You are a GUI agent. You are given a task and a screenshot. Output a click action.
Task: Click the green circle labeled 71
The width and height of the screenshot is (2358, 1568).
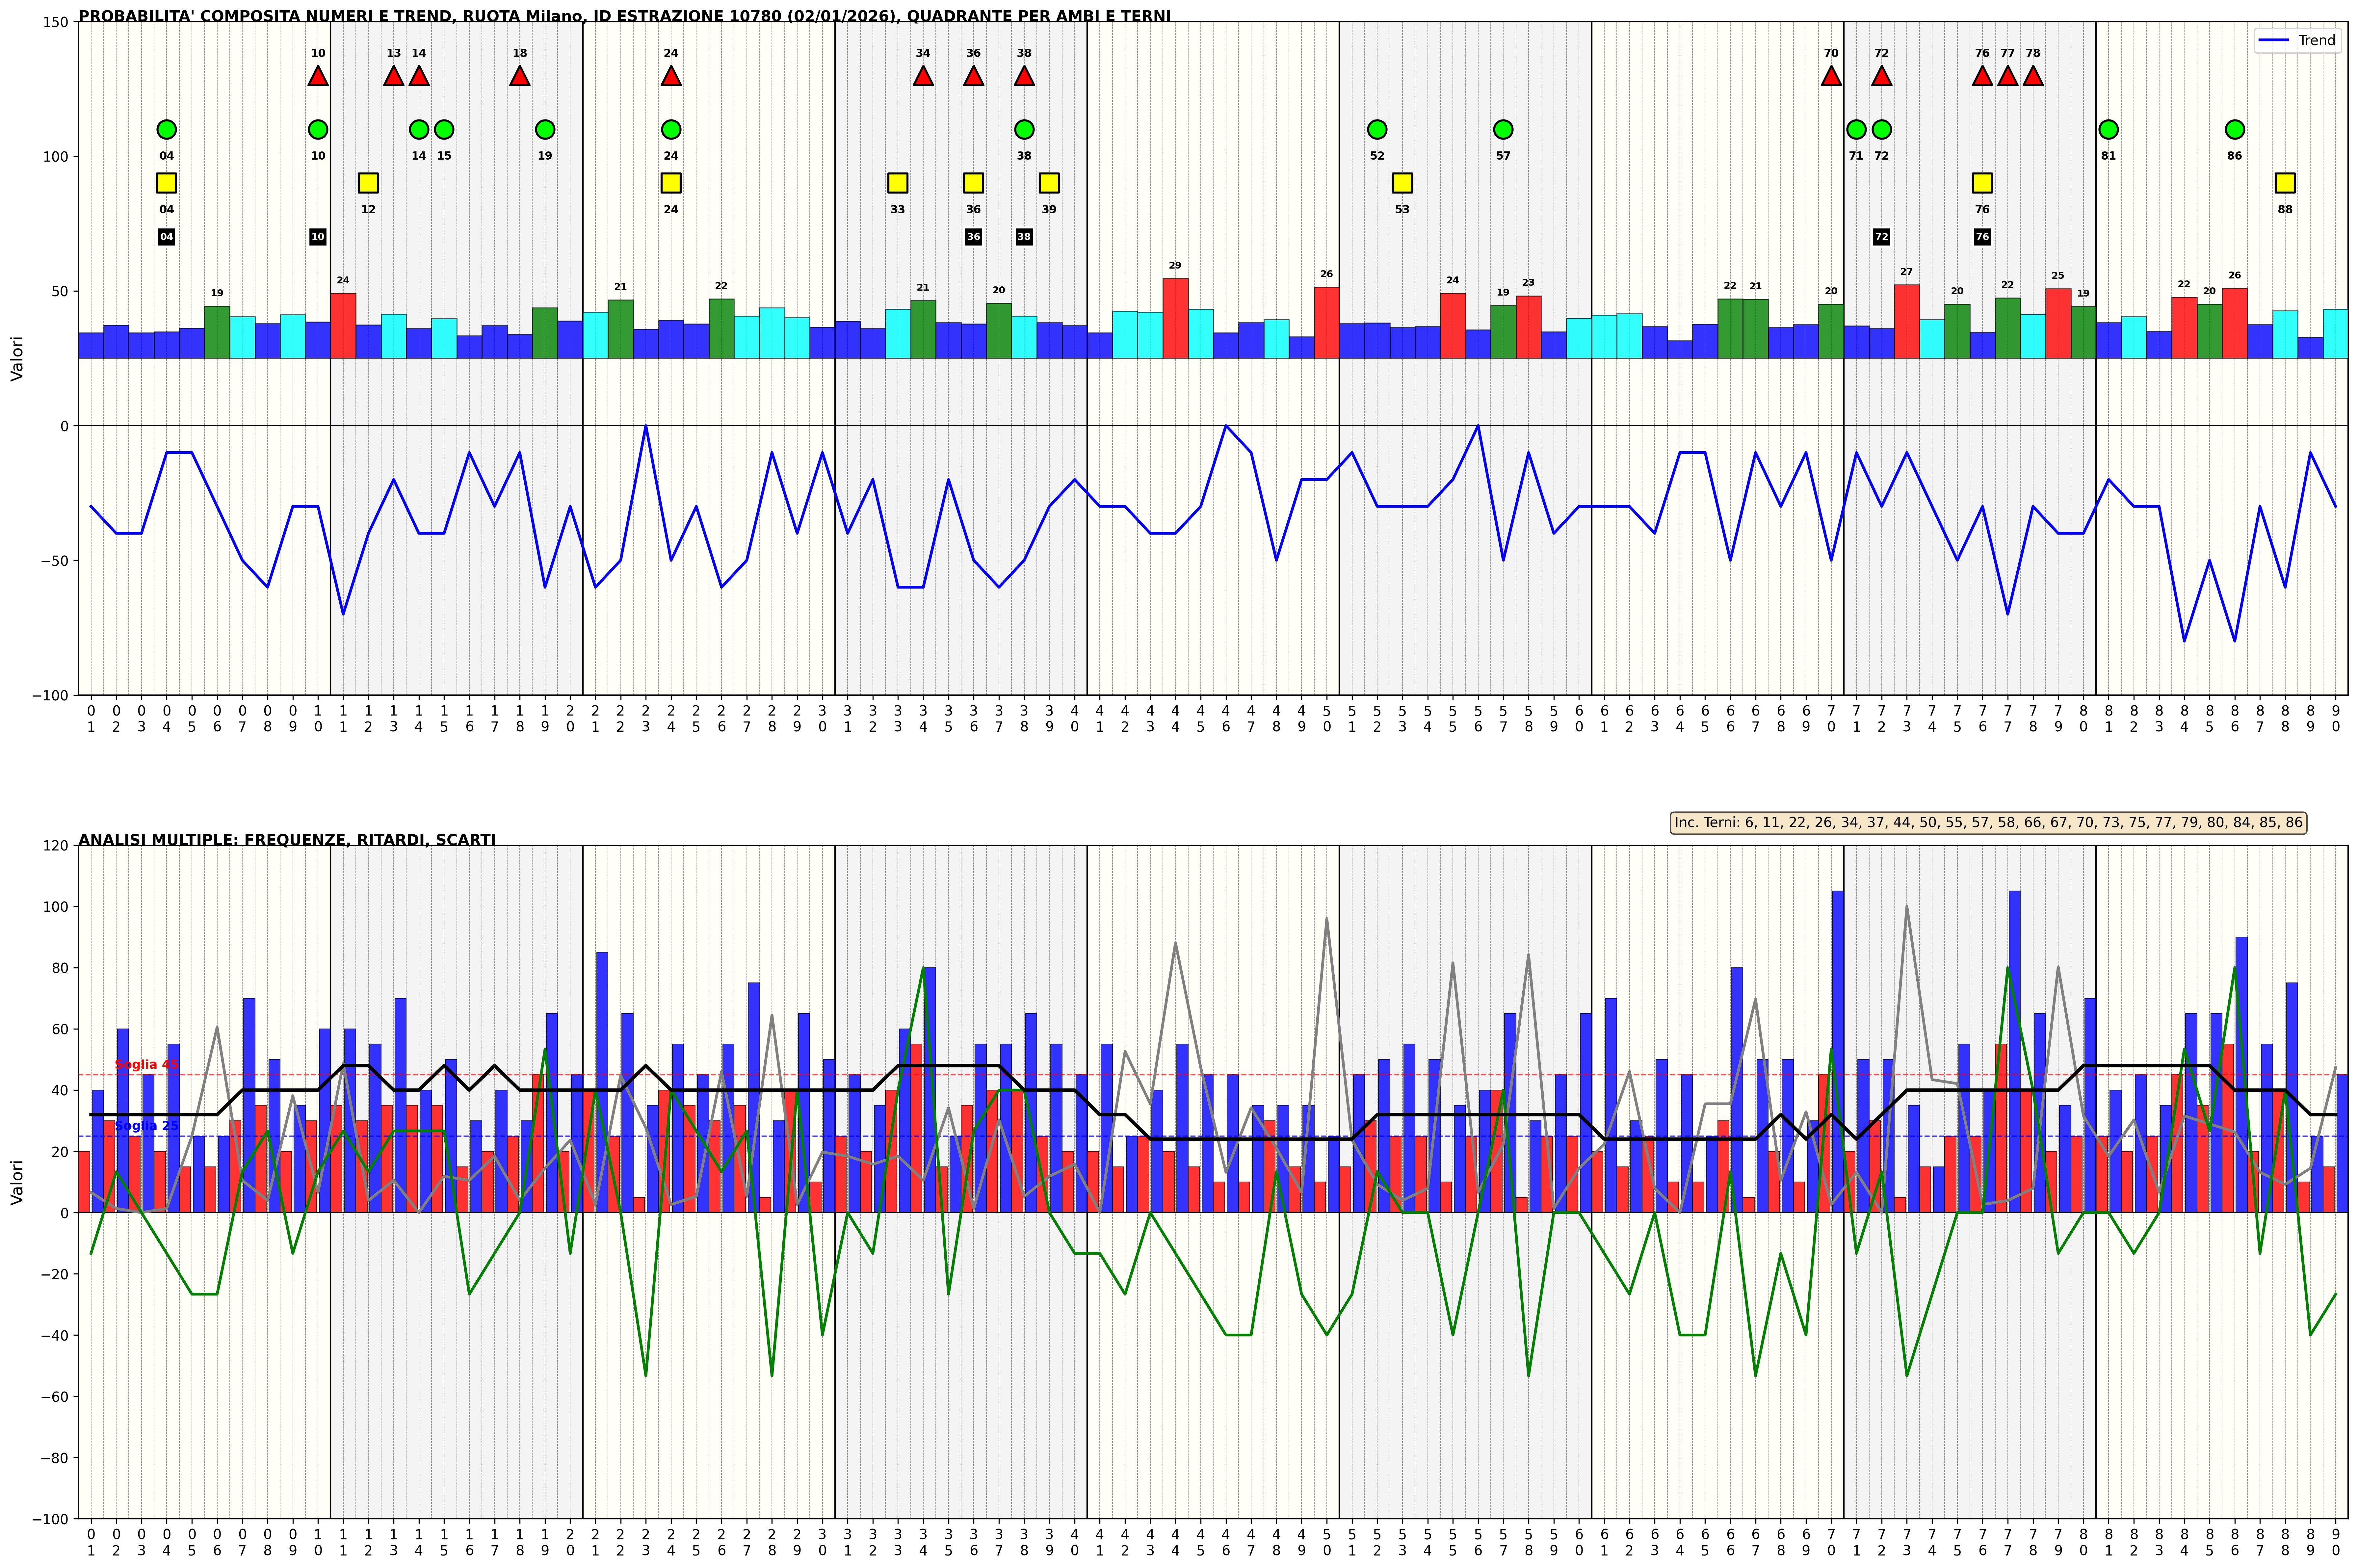(x=1856, y=129)
